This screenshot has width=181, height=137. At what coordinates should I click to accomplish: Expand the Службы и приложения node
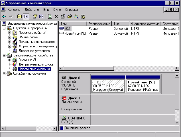(x=4, y=73)
